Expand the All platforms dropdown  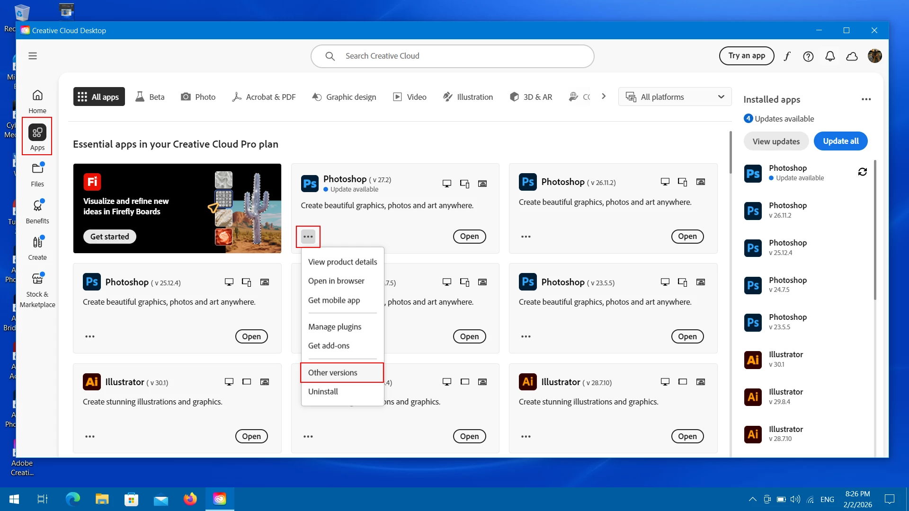[675, 97]
